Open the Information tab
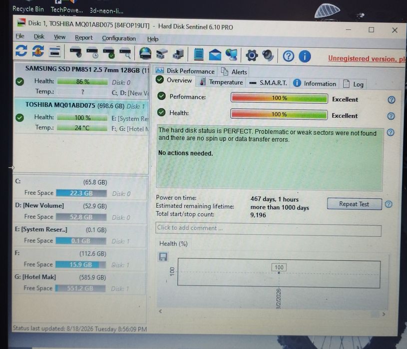Viewport: 407px width, 349px height. coord(315,83)
